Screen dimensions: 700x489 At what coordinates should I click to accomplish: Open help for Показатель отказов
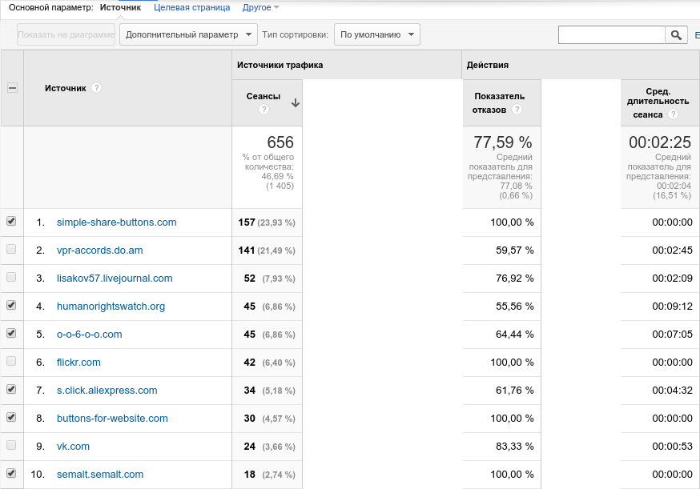click(x=517, y=110)
